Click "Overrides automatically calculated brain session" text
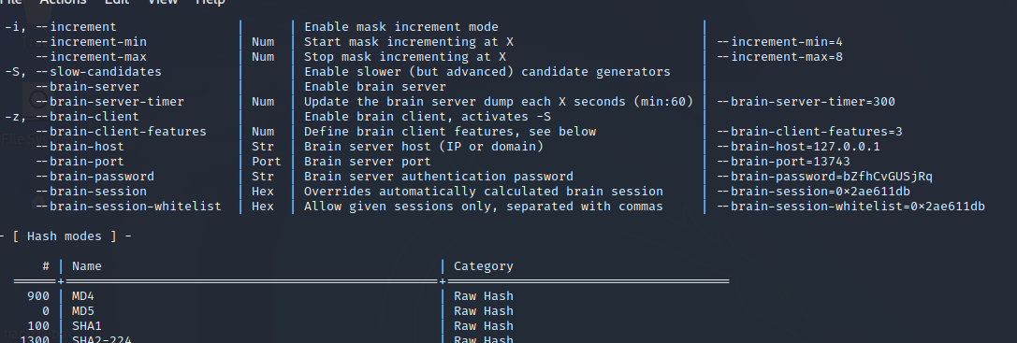This screenshot has height=343, width=1017. (x=484, y=192)
